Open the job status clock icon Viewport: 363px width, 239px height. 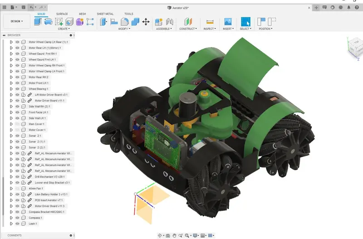pos(341,7)
